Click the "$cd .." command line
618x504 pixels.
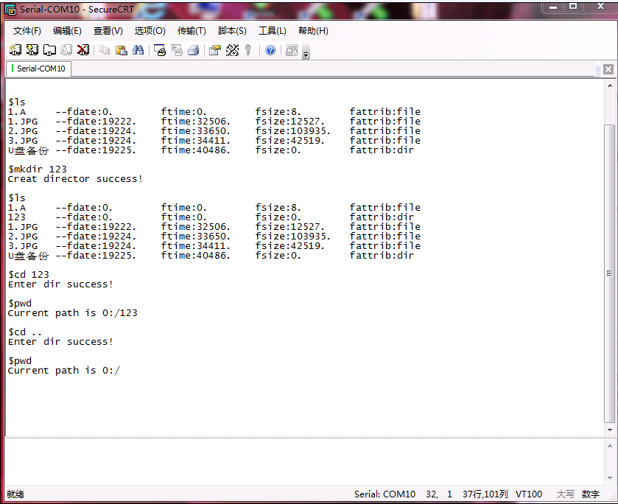tap(25, 332)
